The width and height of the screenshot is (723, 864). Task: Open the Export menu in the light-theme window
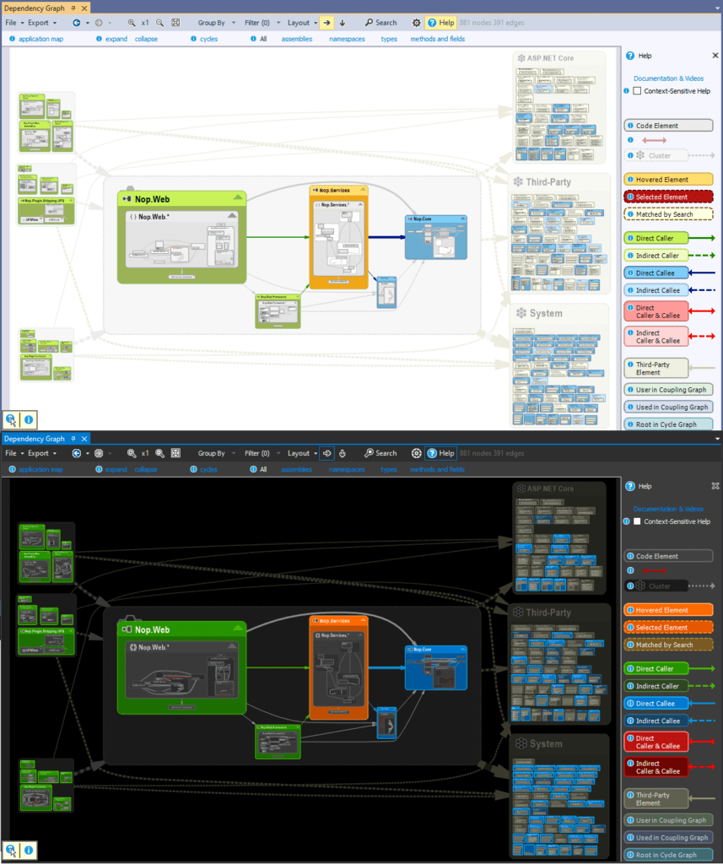point(42,23)
